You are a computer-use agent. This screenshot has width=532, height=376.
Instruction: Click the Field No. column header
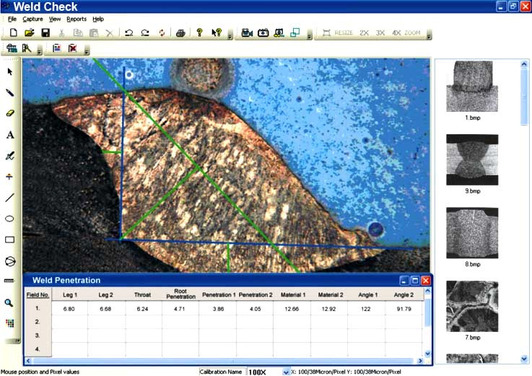pos(38,295)
